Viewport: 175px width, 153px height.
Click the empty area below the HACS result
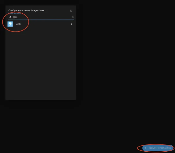tap(40, 55)
